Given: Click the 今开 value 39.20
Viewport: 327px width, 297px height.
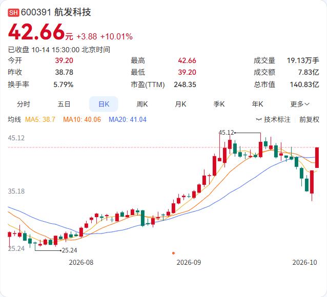Looking at the screenshot, I should click(64, 60).
